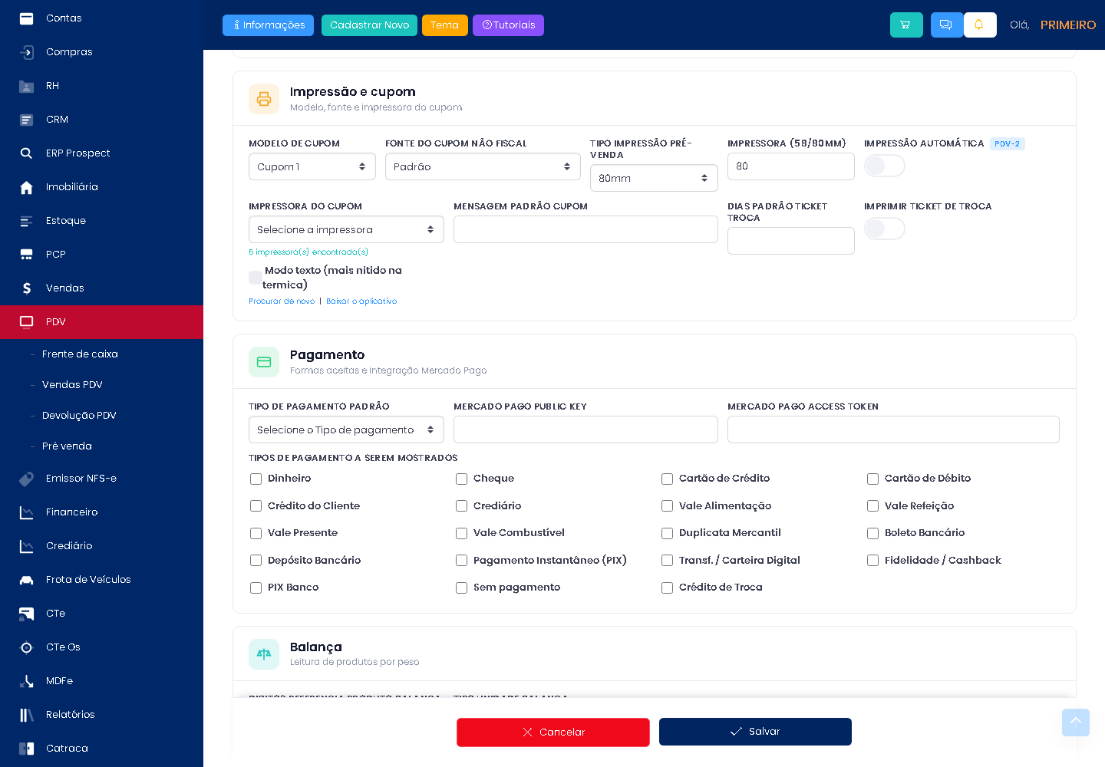Image resolution: width=1105 pixels, height=767 pixels.
Task: Enable the Pagamento Instantâneo (PIX) checkbox
Action: click(462, 561)
